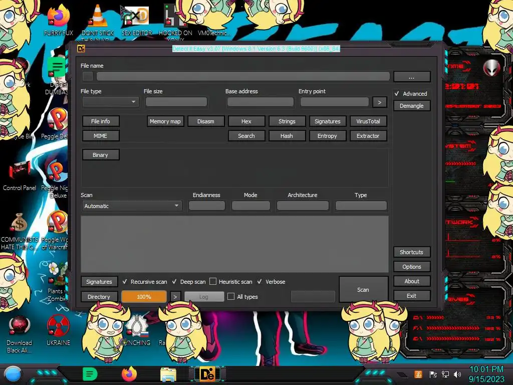Viewport: 513px width, 385px height.
Task: Expand the Automatic scan mode dropdown
Action: click(x=131, y=206)
